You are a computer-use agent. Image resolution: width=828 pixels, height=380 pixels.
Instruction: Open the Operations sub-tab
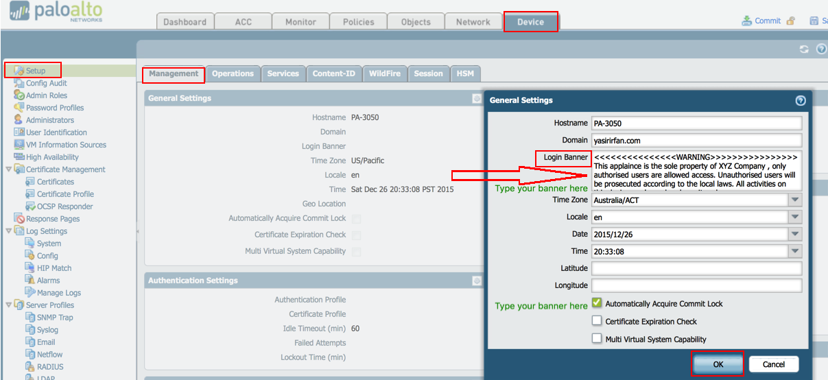pyautogui.click(x=233, y=73)
